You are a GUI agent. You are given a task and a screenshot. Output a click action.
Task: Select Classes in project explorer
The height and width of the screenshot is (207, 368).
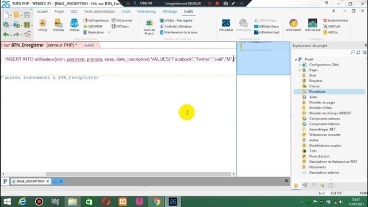[x=315, y=86]
